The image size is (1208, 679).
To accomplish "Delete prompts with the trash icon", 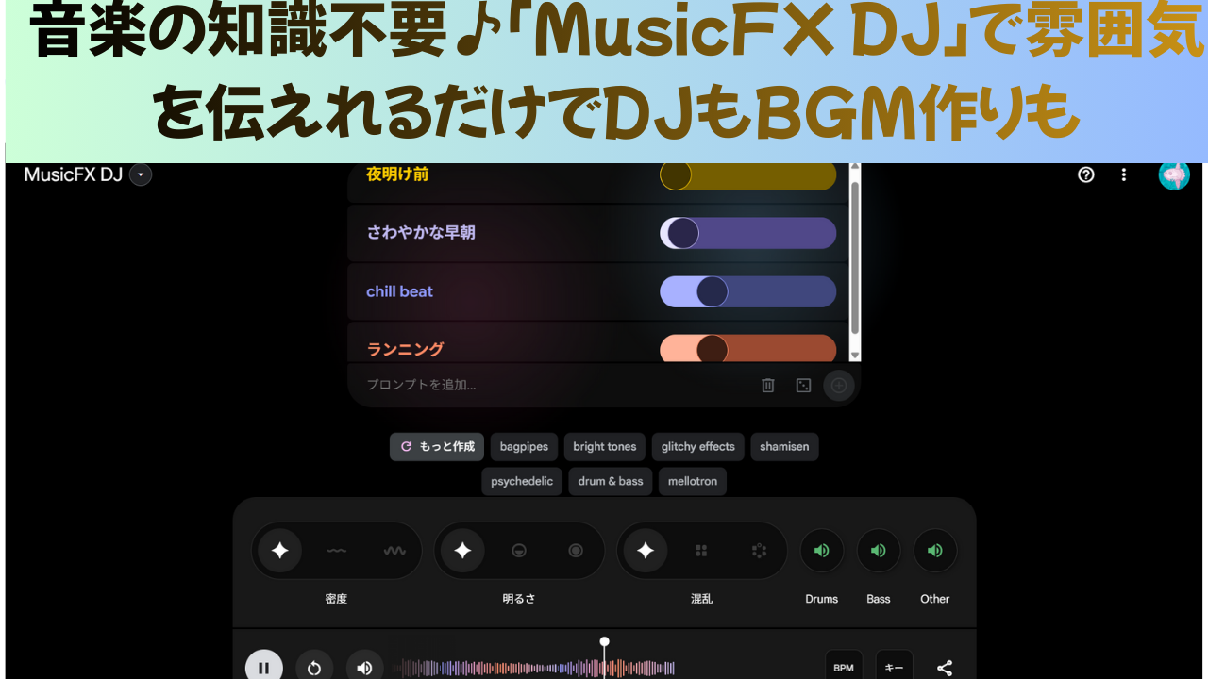I will pos(768,385).
